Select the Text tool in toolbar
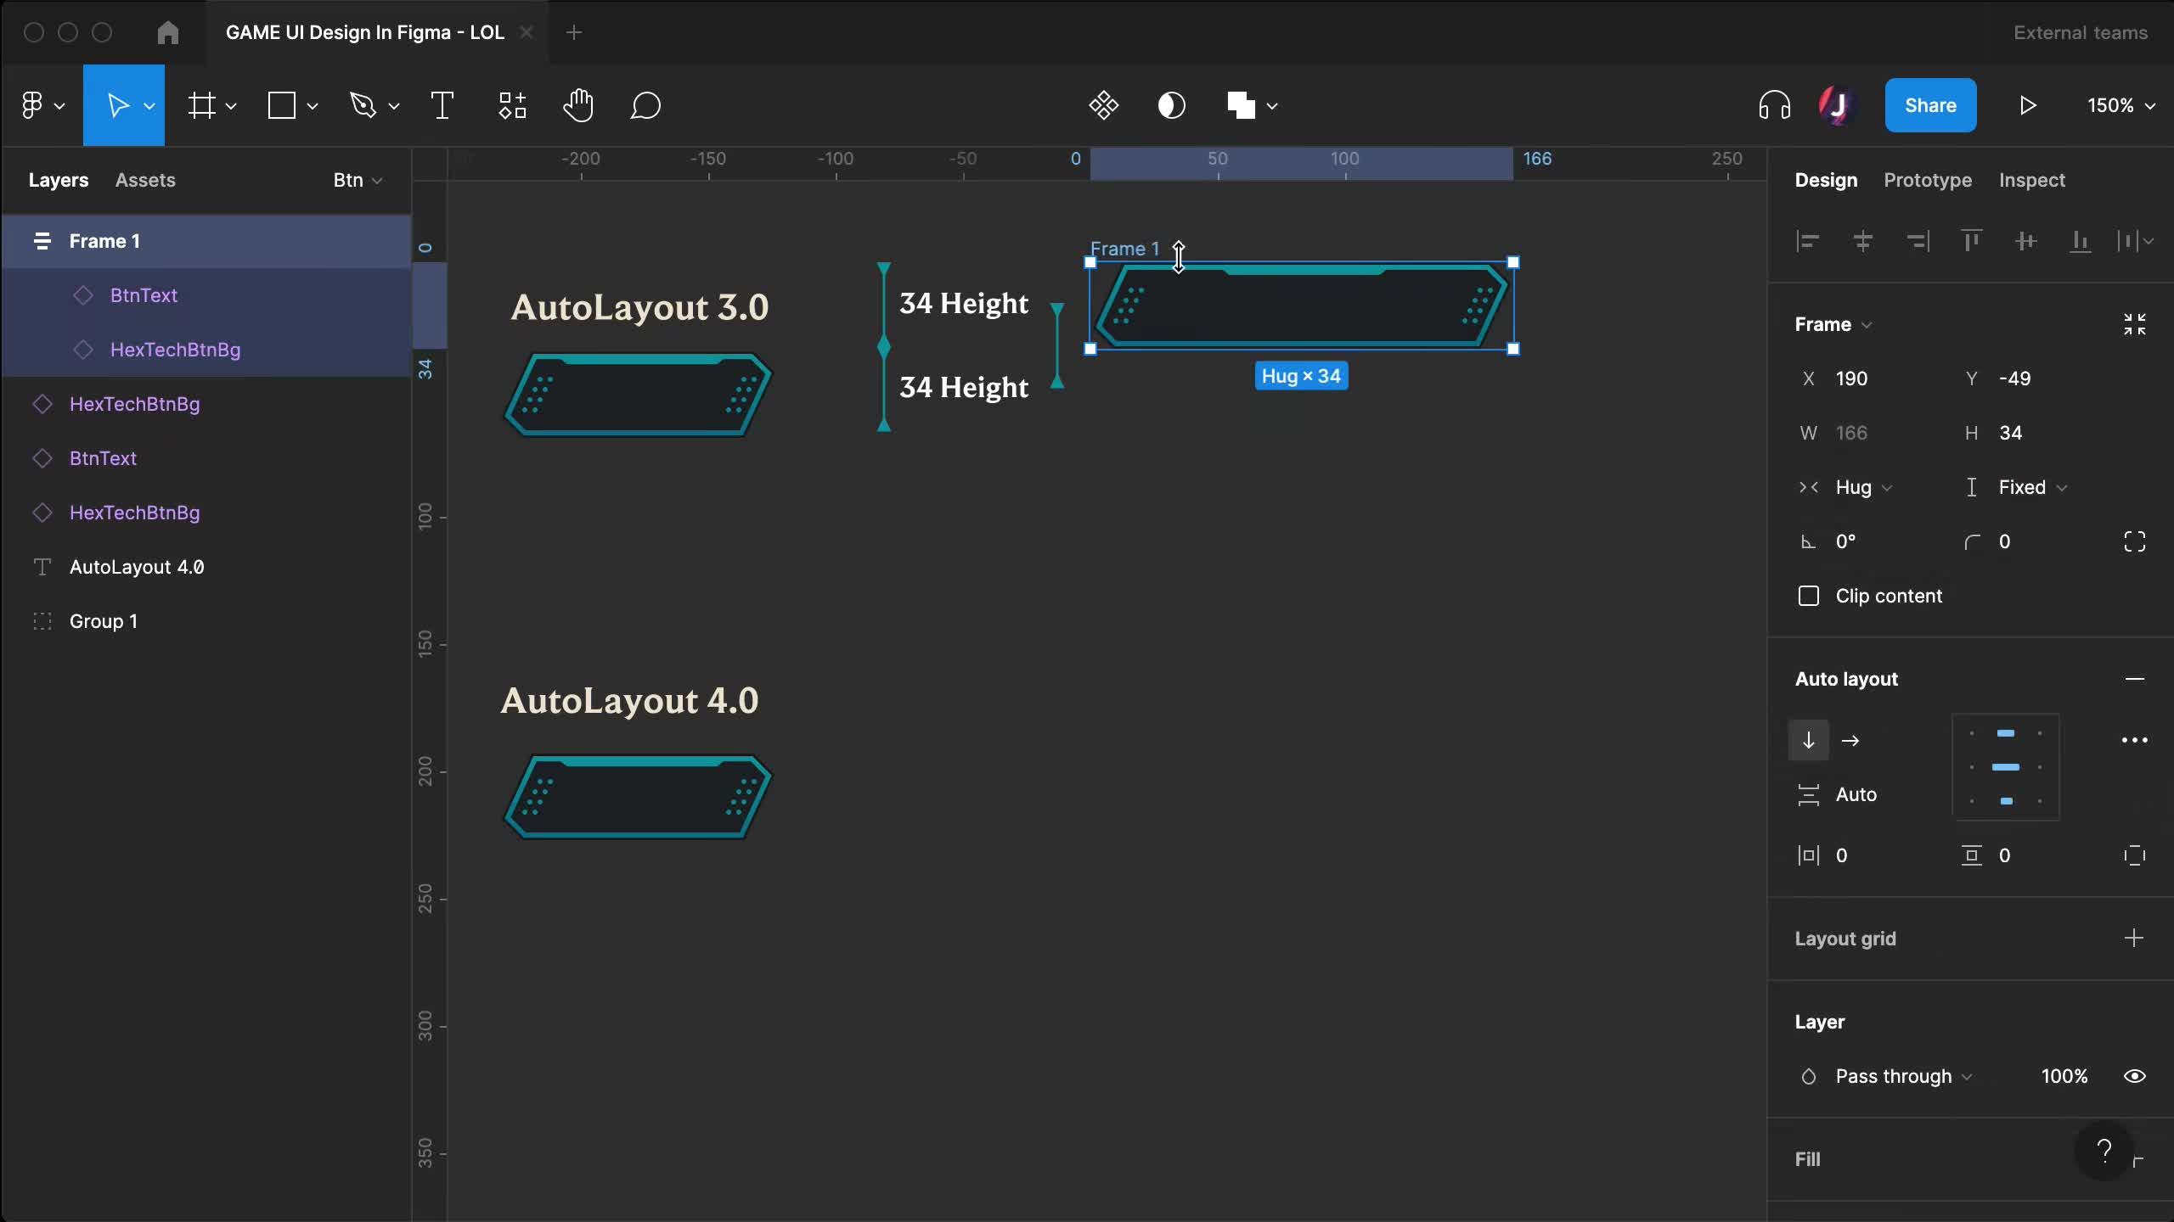 click(x=442, y=106)
